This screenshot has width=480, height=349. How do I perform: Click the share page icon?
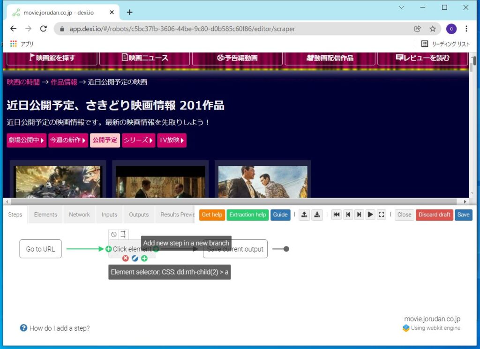click(x=417, y=29)
